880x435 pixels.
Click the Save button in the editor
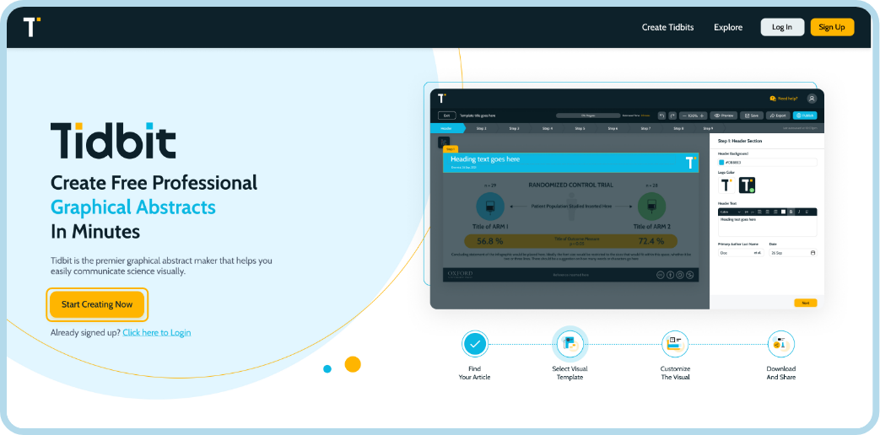[x=752, y=115]
